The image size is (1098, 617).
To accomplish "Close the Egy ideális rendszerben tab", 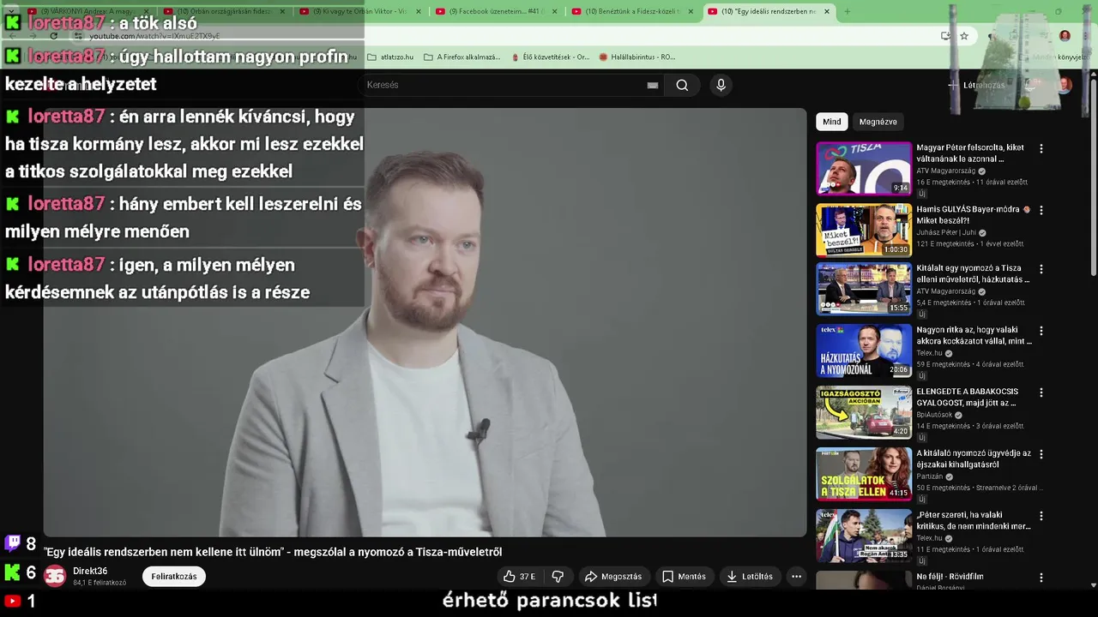I will [827, 11].
